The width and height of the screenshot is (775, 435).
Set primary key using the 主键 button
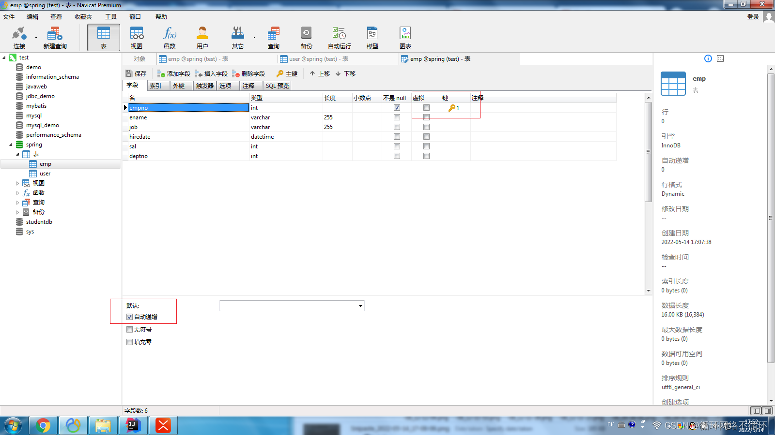(286, 73)
